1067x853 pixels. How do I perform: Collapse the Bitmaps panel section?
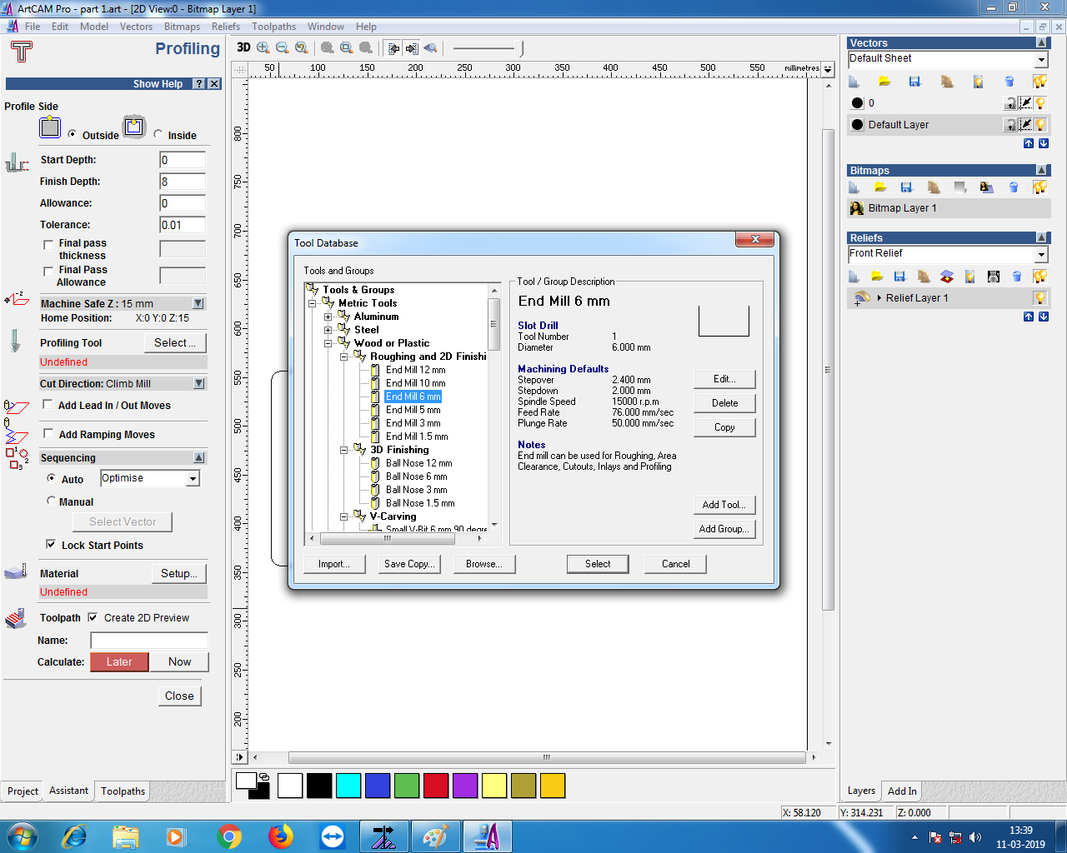click(x=1041, y=170)
